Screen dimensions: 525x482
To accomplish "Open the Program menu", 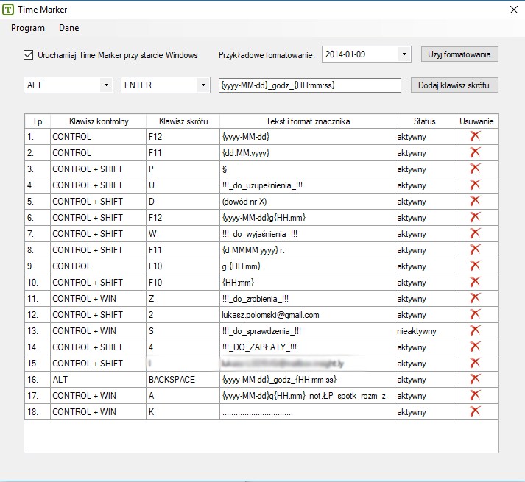I will coord(28,28).
